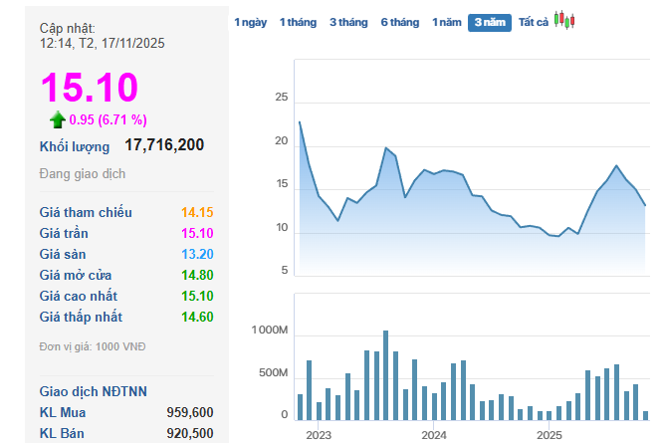The height and width of the screenshot is (443, 662).
Task: Click the large current price 15.10
Action: pyautogui.click(x=89, y=88)
